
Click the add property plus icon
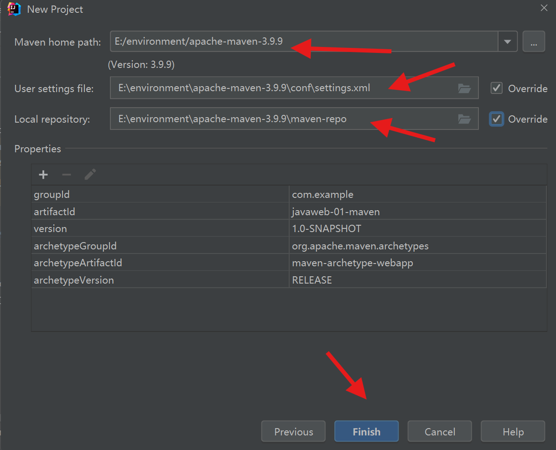click(x=43, y=175)
